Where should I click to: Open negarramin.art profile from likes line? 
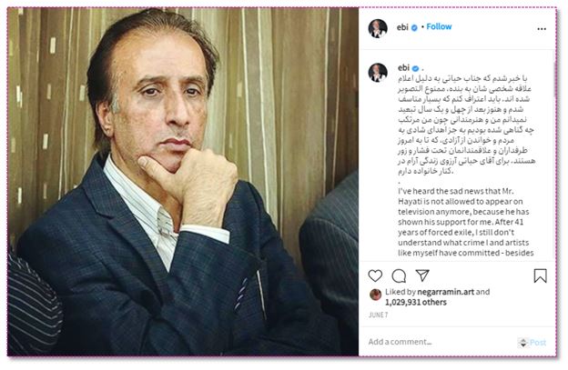pyautogui.click(x=445, y=292)
